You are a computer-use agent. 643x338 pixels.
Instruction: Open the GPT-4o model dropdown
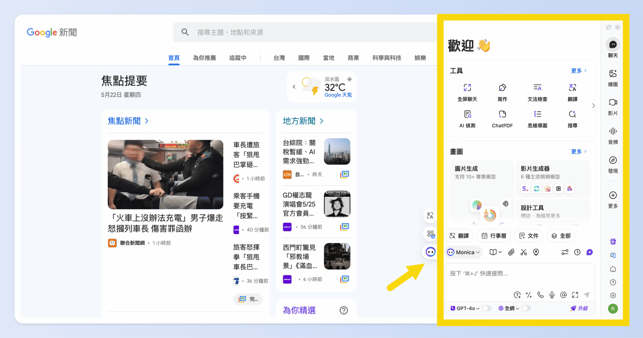point(465,308)
